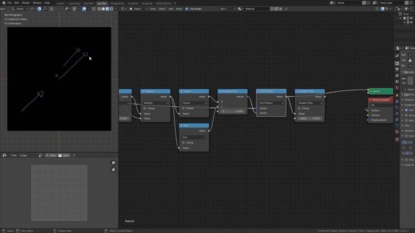Viewport: 415px width, 233px height.
Task: Toggle viewport overlays icon
Action: 84,8
